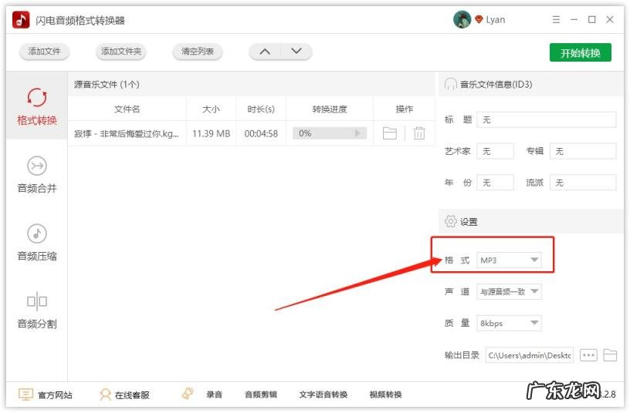Open 视频转换 video conversion
This screenshot has height=413, width=630.
(x=385, y=395)
